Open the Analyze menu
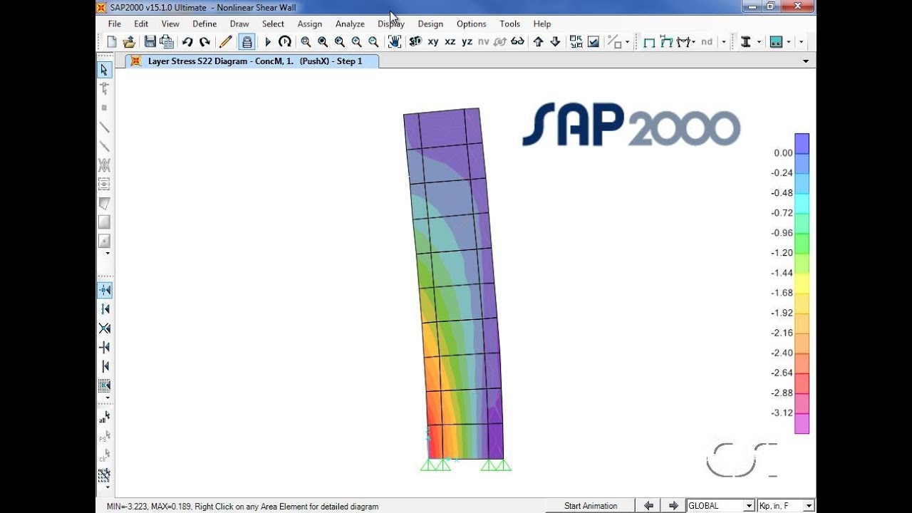Image resolution: width=912 pixels, height=513 pixels. 350,24
